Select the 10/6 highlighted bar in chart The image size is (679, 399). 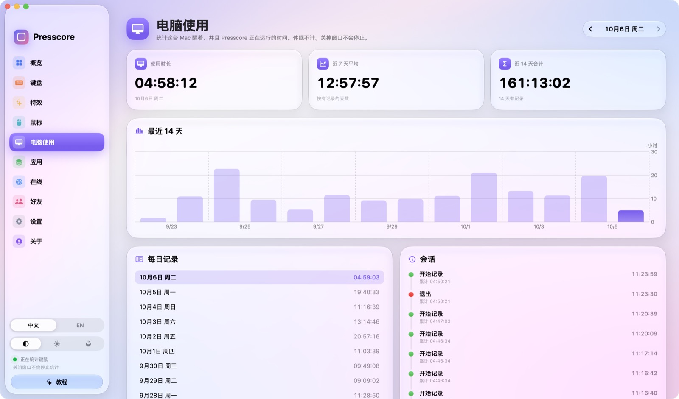point(631,216)
